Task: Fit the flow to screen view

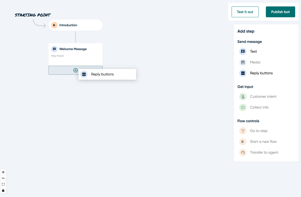Action: click(x=3, y=184)
